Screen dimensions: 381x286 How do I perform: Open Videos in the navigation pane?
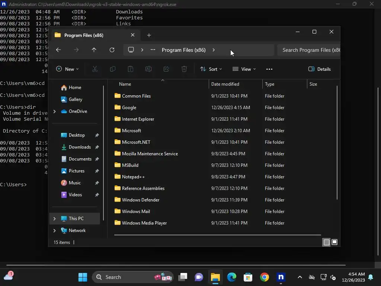75,195
